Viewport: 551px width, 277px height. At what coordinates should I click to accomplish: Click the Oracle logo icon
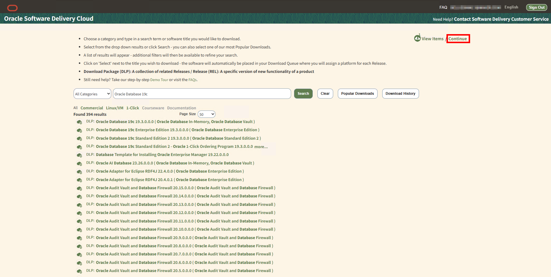12,8
